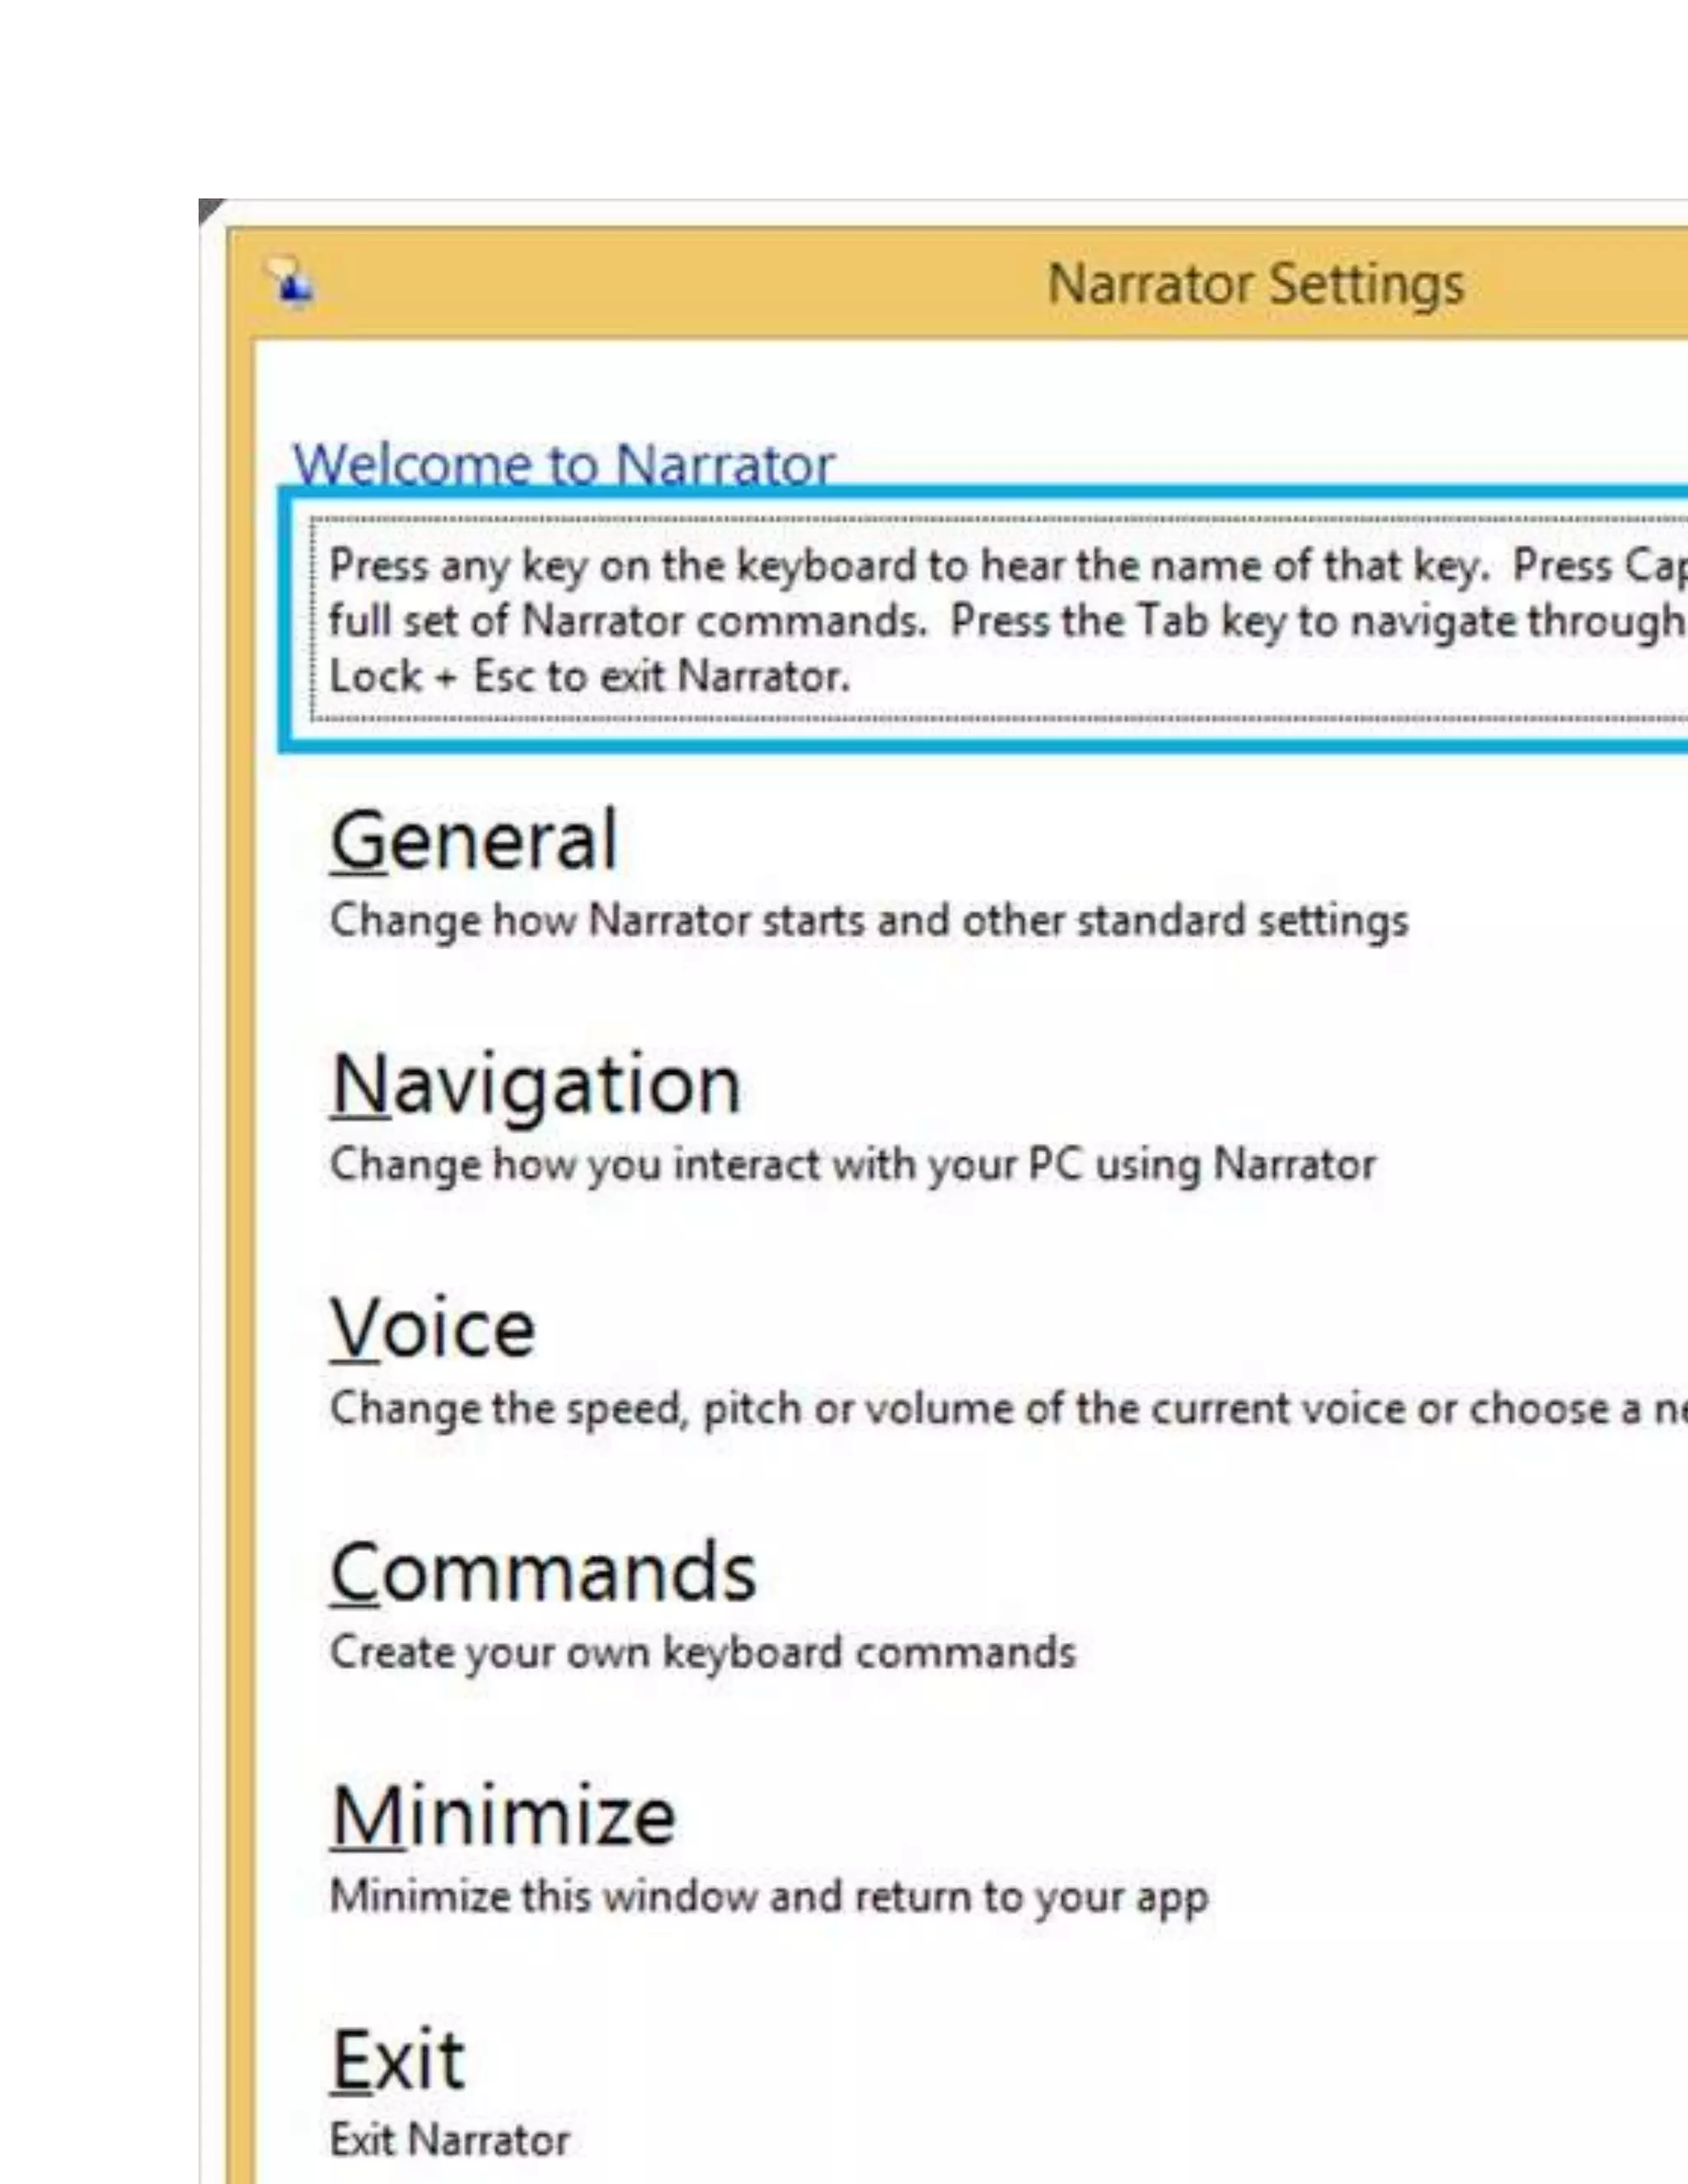
Task: Click 'full set of Narrator commands' line
Action: coord(627,621)
